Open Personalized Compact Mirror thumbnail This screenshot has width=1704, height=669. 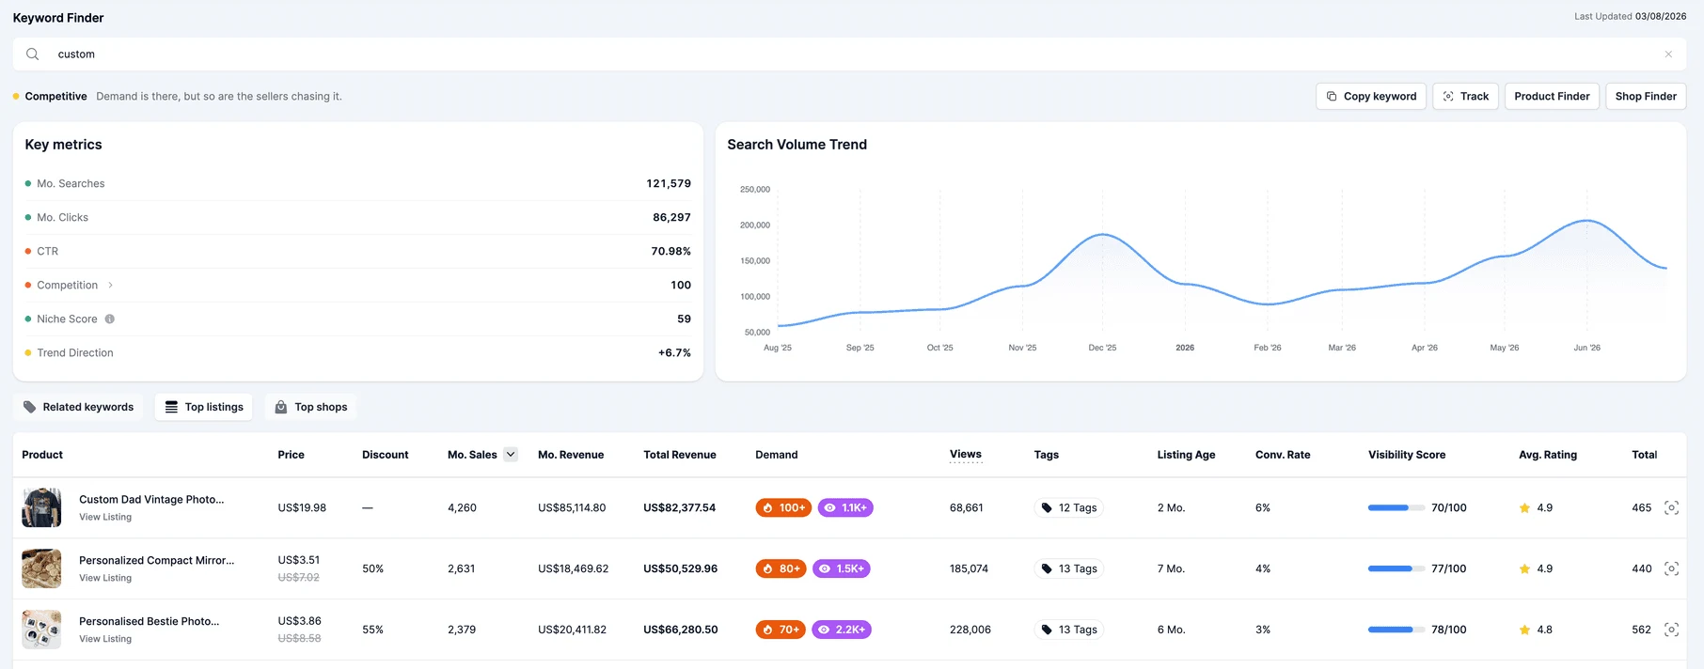tap(41, 568)
